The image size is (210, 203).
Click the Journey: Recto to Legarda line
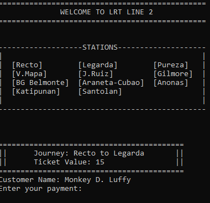coord(89,153)
